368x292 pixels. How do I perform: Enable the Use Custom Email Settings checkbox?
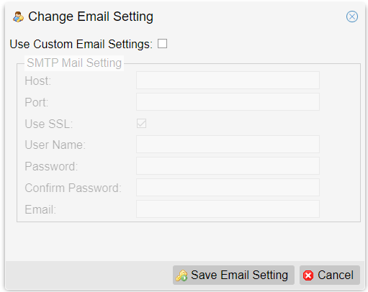162,44
